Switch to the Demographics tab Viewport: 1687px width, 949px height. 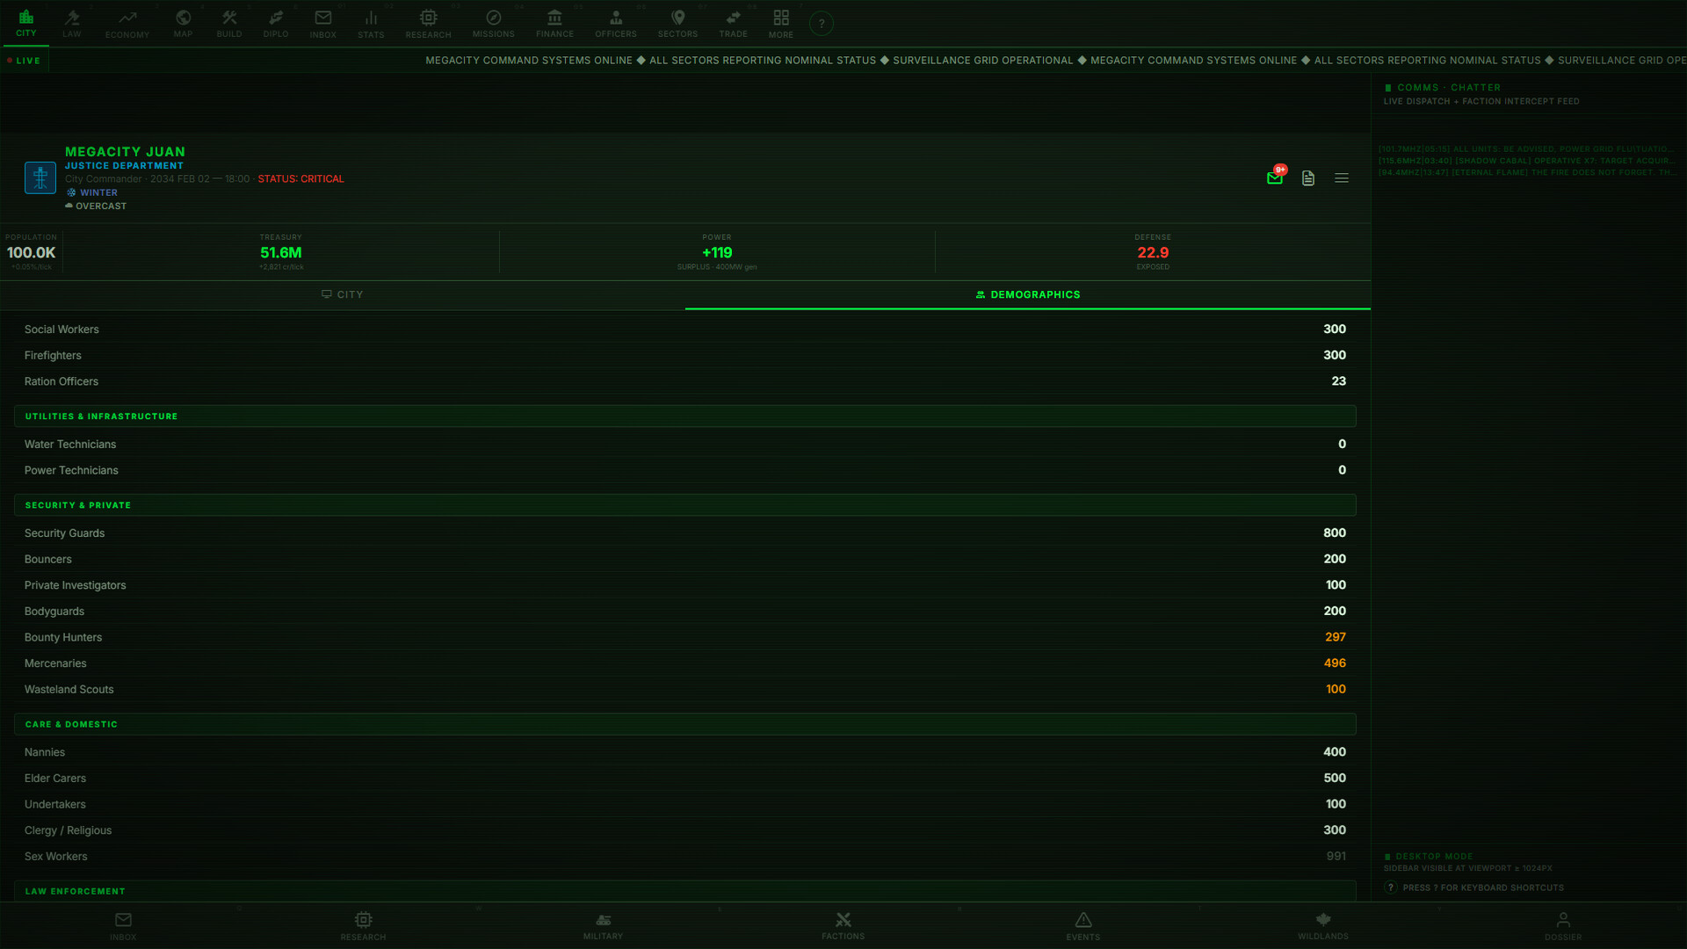point(1028,295)
